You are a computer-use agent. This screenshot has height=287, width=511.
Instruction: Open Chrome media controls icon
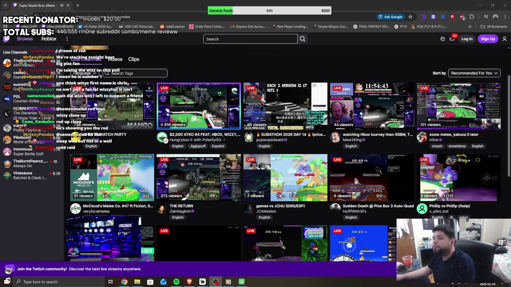point(485,17)
